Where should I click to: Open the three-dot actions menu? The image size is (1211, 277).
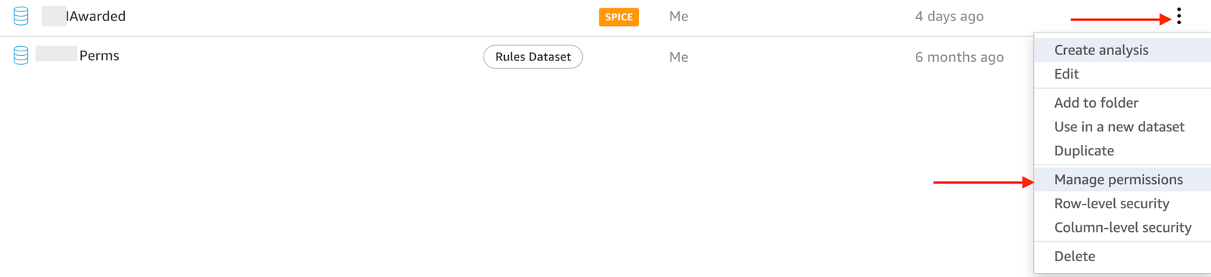point(1178,16)
